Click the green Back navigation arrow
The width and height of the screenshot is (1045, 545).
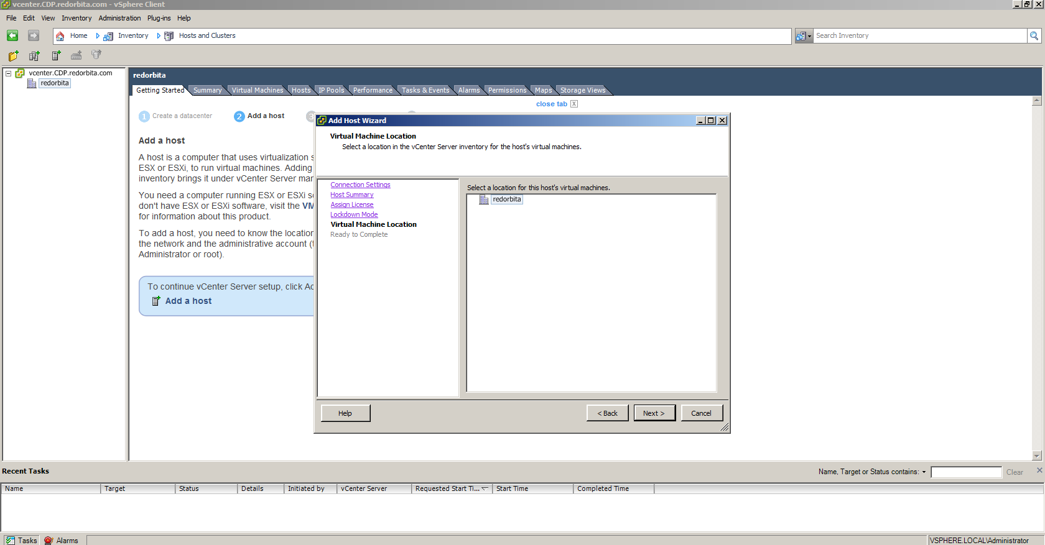click(12, 36)
